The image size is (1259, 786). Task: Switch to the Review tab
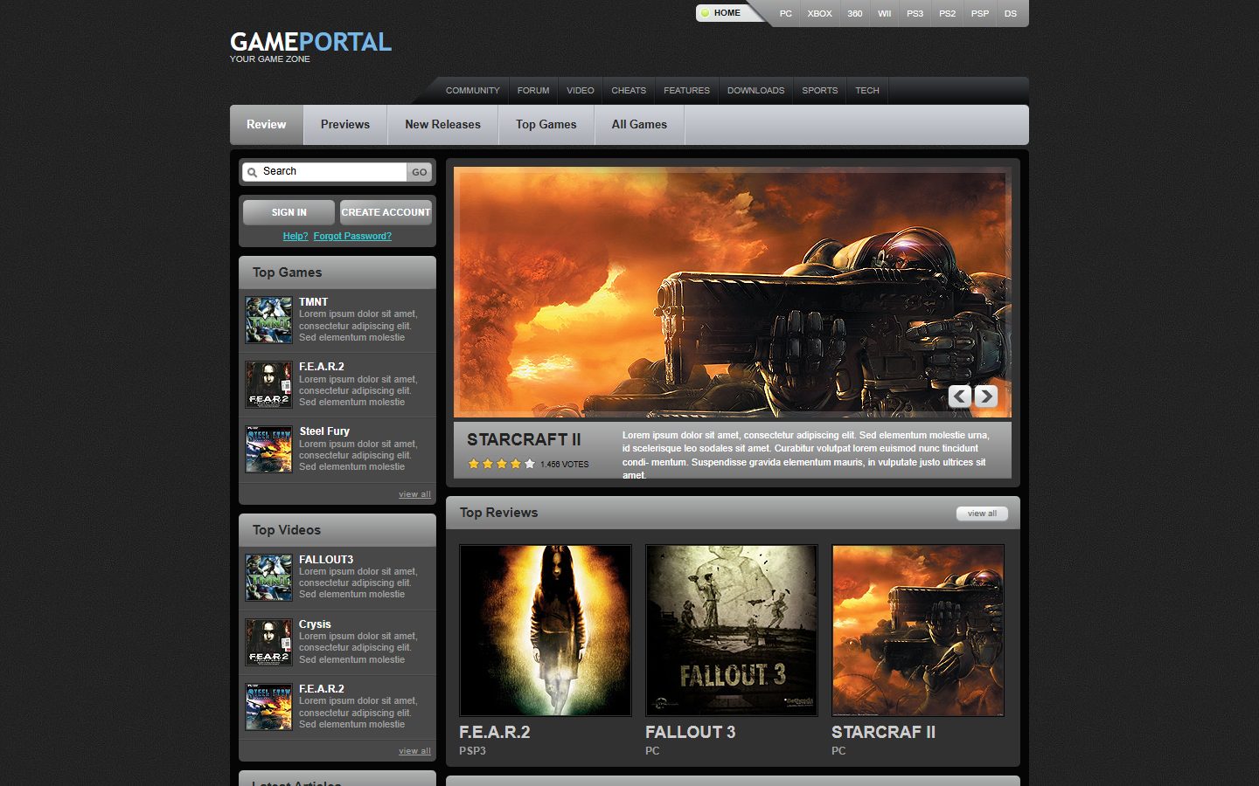point(267,125)
